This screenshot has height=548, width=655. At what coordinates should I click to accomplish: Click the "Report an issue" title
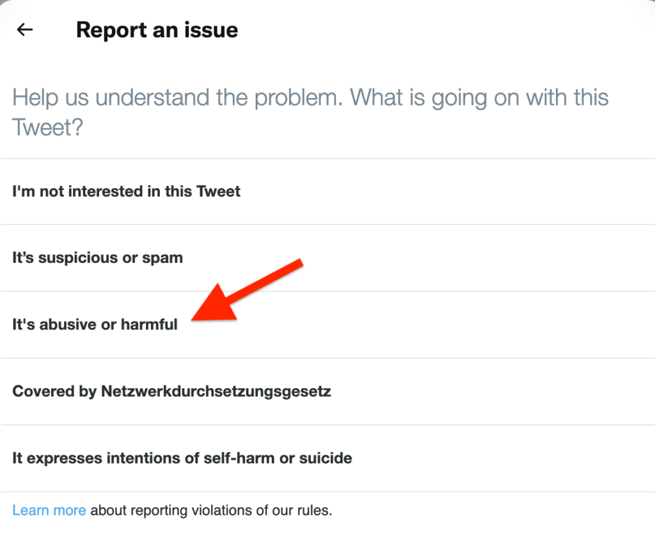point(157,30)
